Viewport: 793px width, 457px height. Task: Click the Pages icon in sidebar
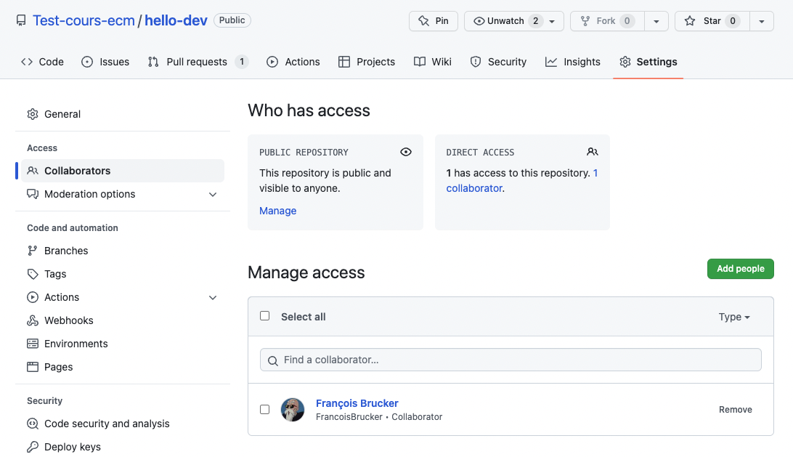(33, 367)
